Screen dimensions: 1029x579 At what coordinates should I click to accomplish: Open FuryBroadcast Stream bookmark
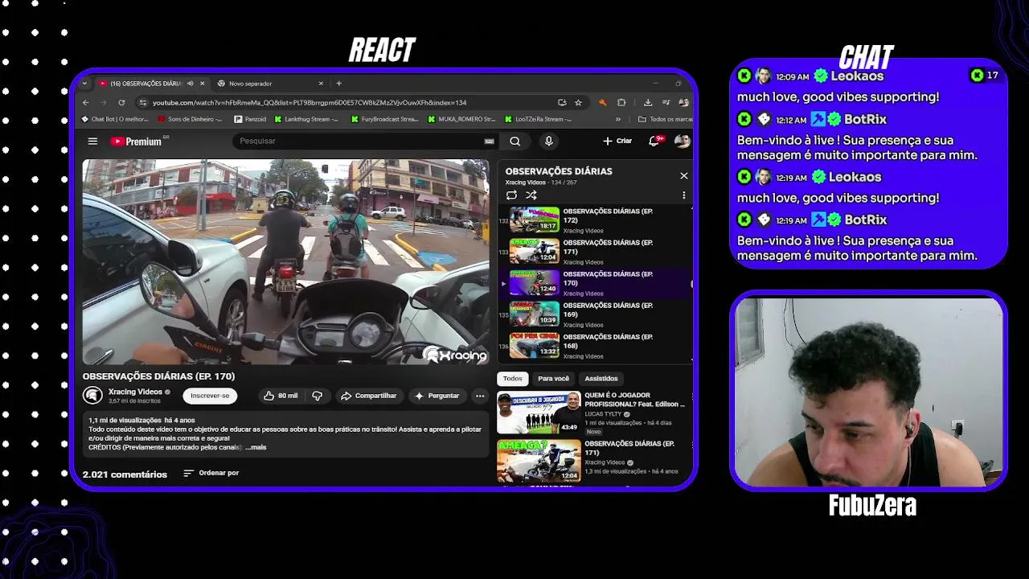coord(385,119)
